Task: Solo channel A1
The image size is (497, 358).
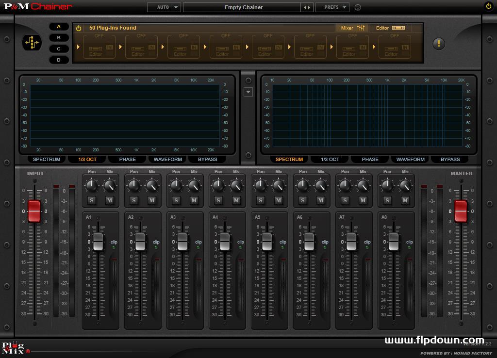Action: 92,200
